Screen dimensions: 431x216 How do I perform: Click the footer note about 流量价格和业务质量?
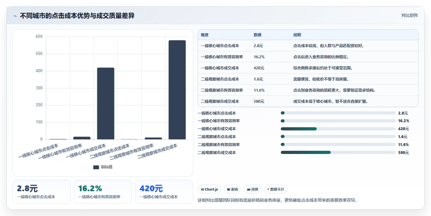pos(277,200)
